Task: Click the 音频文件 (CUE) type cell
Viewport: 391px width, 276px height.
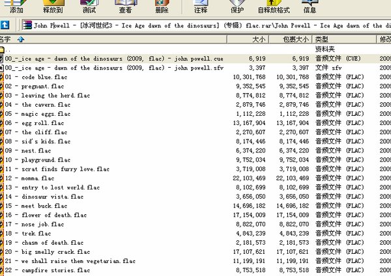Action: (338, 59)
